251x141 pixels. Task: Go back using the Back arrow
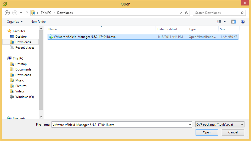click(x=7, y=13)
